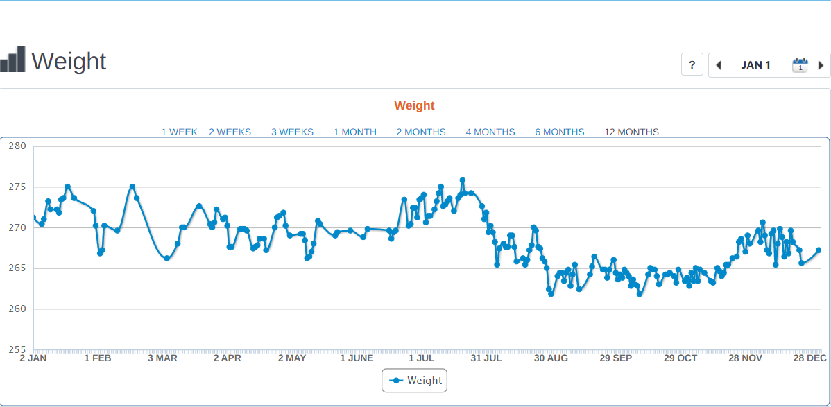Click the Weight page heading text
Image resolution: width=831 pixels, height=407 pixels.
(69, 61)
